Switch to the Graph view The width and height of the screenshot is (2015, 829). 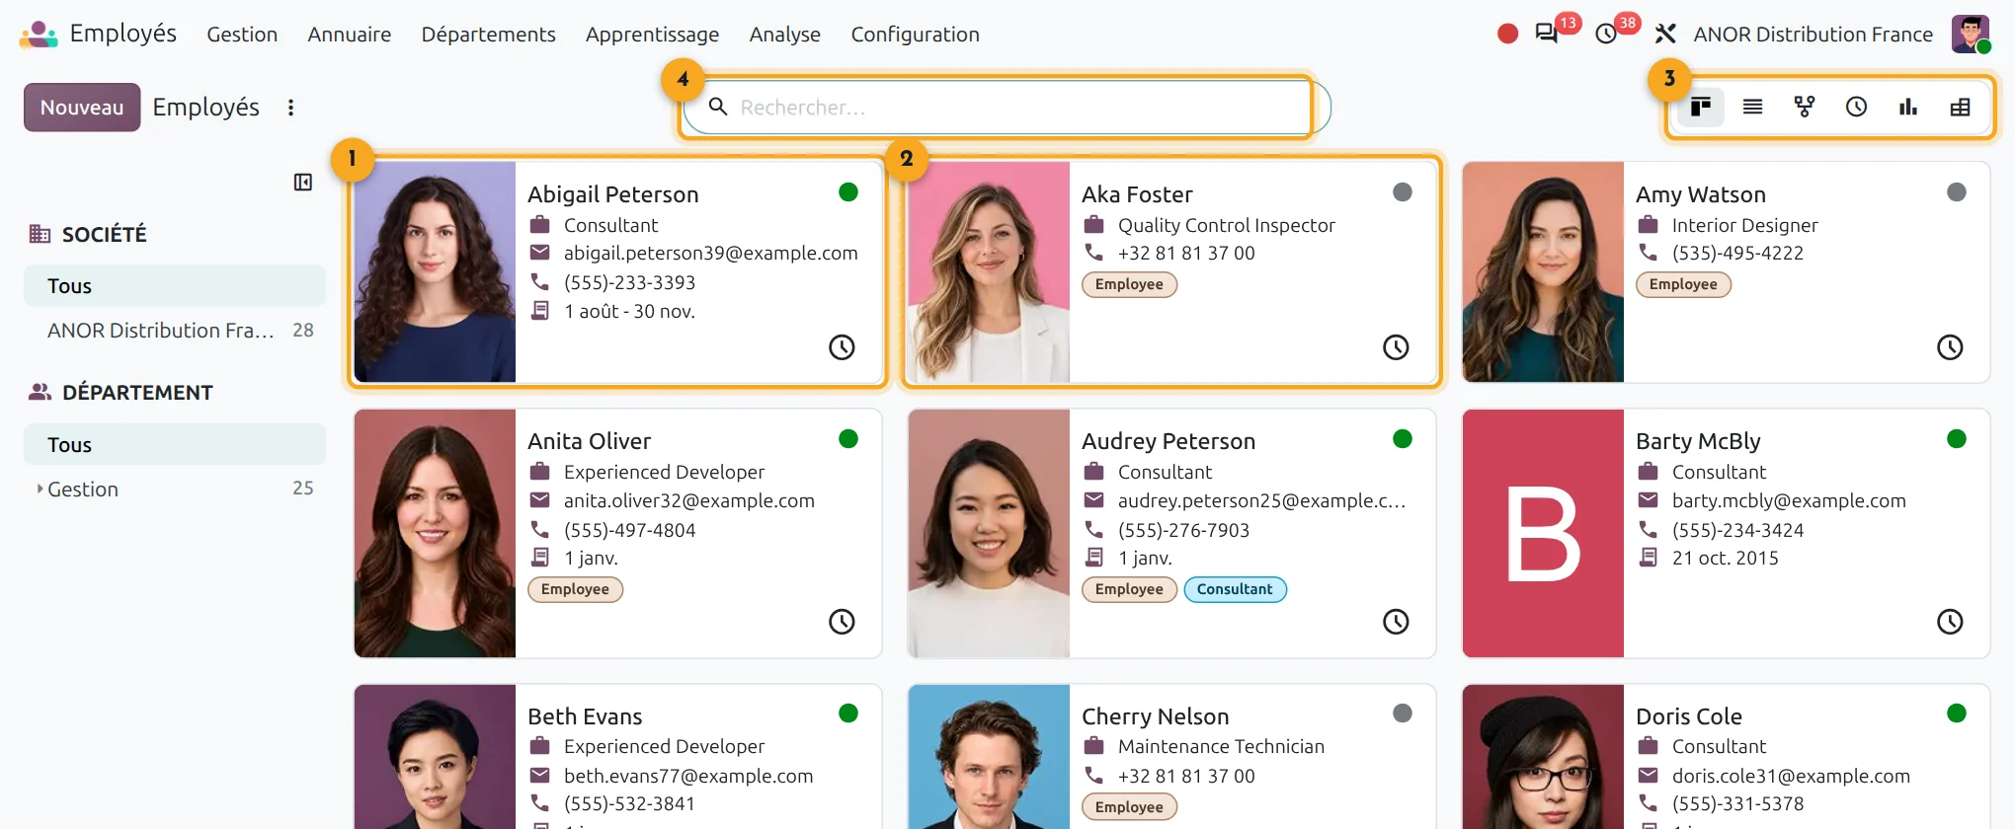tap(1908, 107)
